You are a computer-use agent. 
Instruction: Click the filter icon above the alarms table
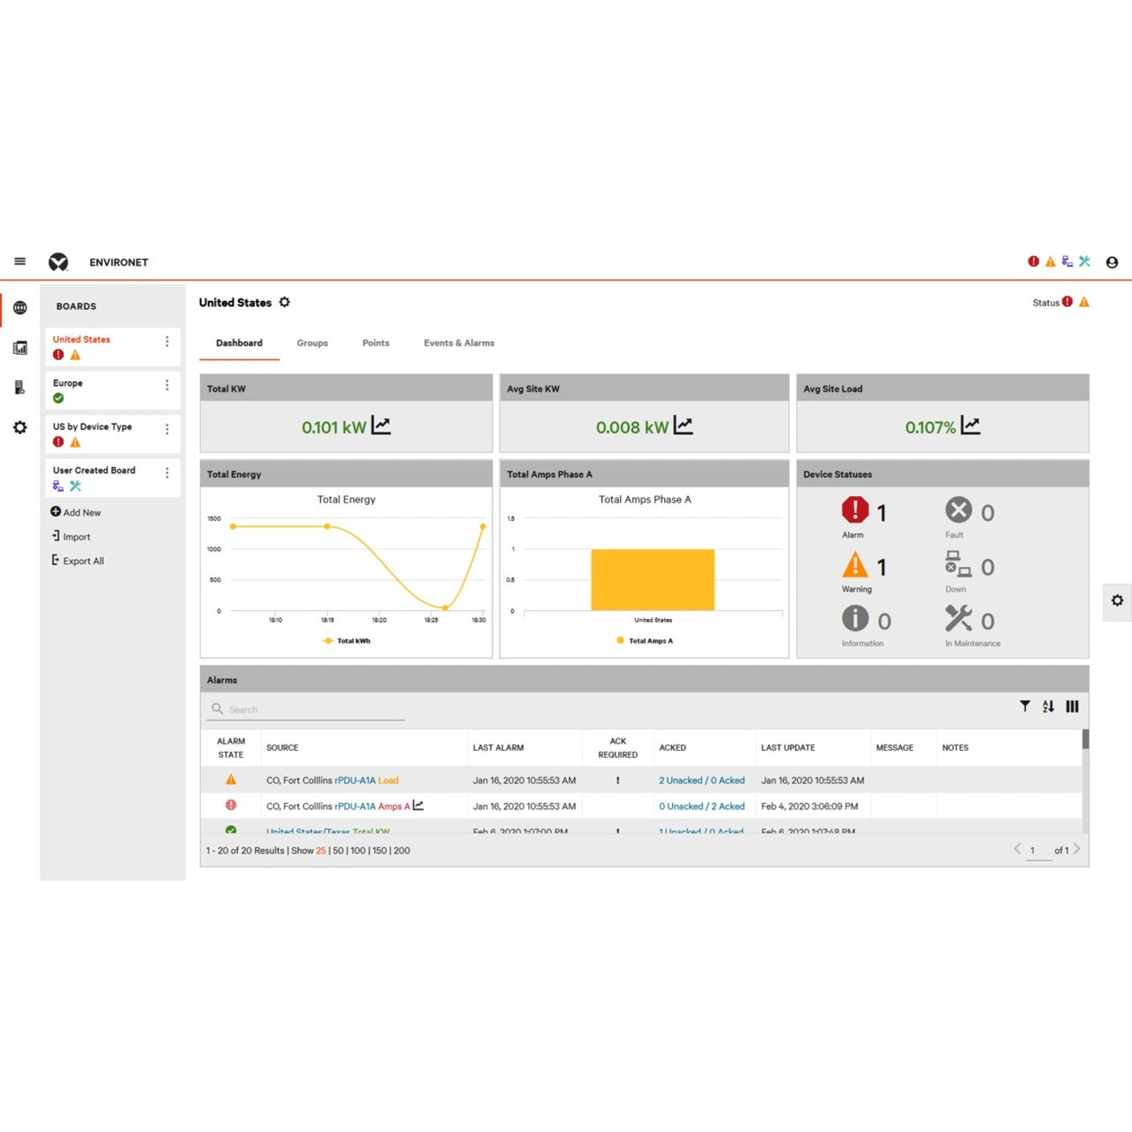tap(1024, 706)
